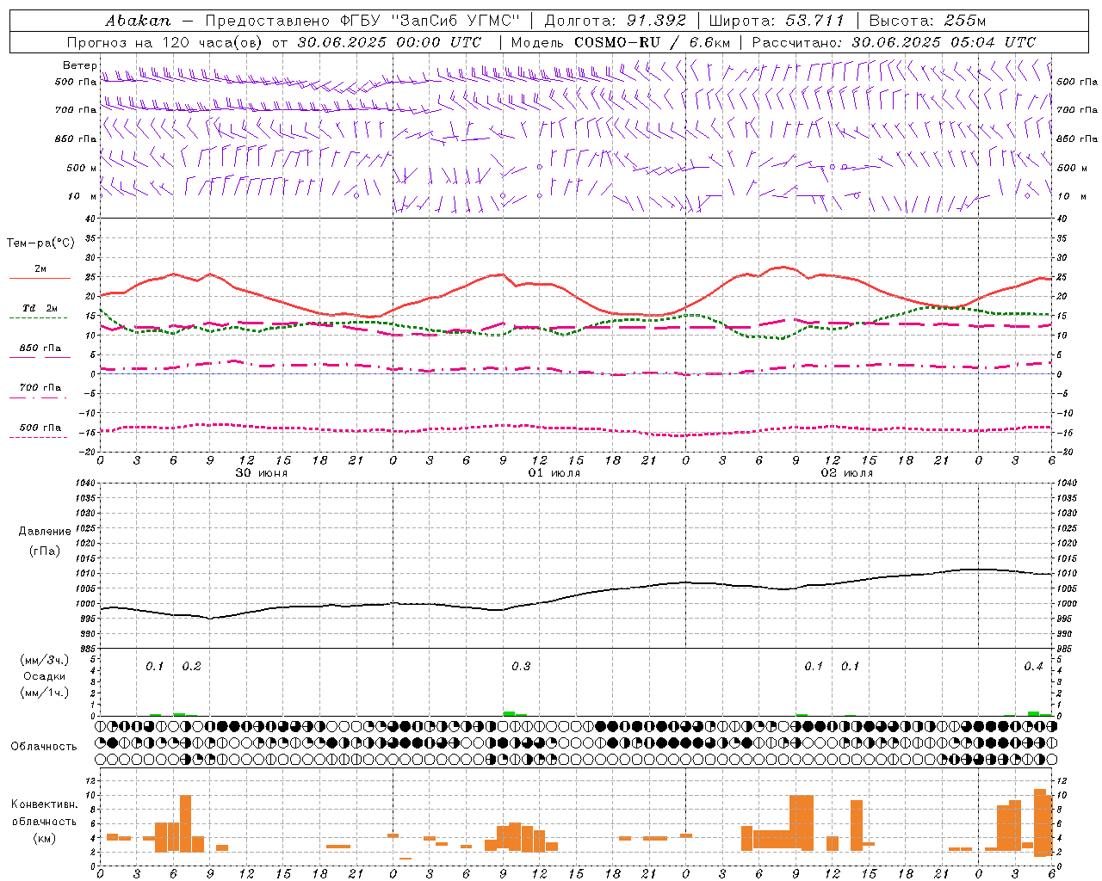1102x881 pixels.
Task: Click the Td 2м dew point legend entry
Action: click(x=40, y=308)
